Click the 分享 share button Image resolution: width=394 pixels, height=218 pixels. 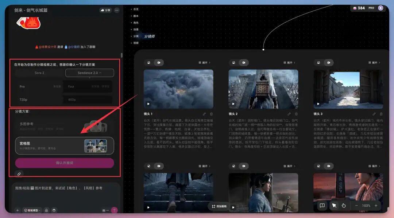105,10
